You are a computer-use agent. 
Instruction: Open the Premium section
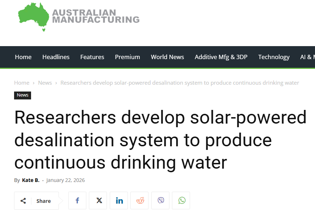click(127, 57)
